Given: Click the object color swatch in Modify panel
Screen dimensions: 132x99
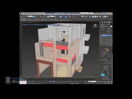Looking at the screenshot, I should (x=112, y=24).
